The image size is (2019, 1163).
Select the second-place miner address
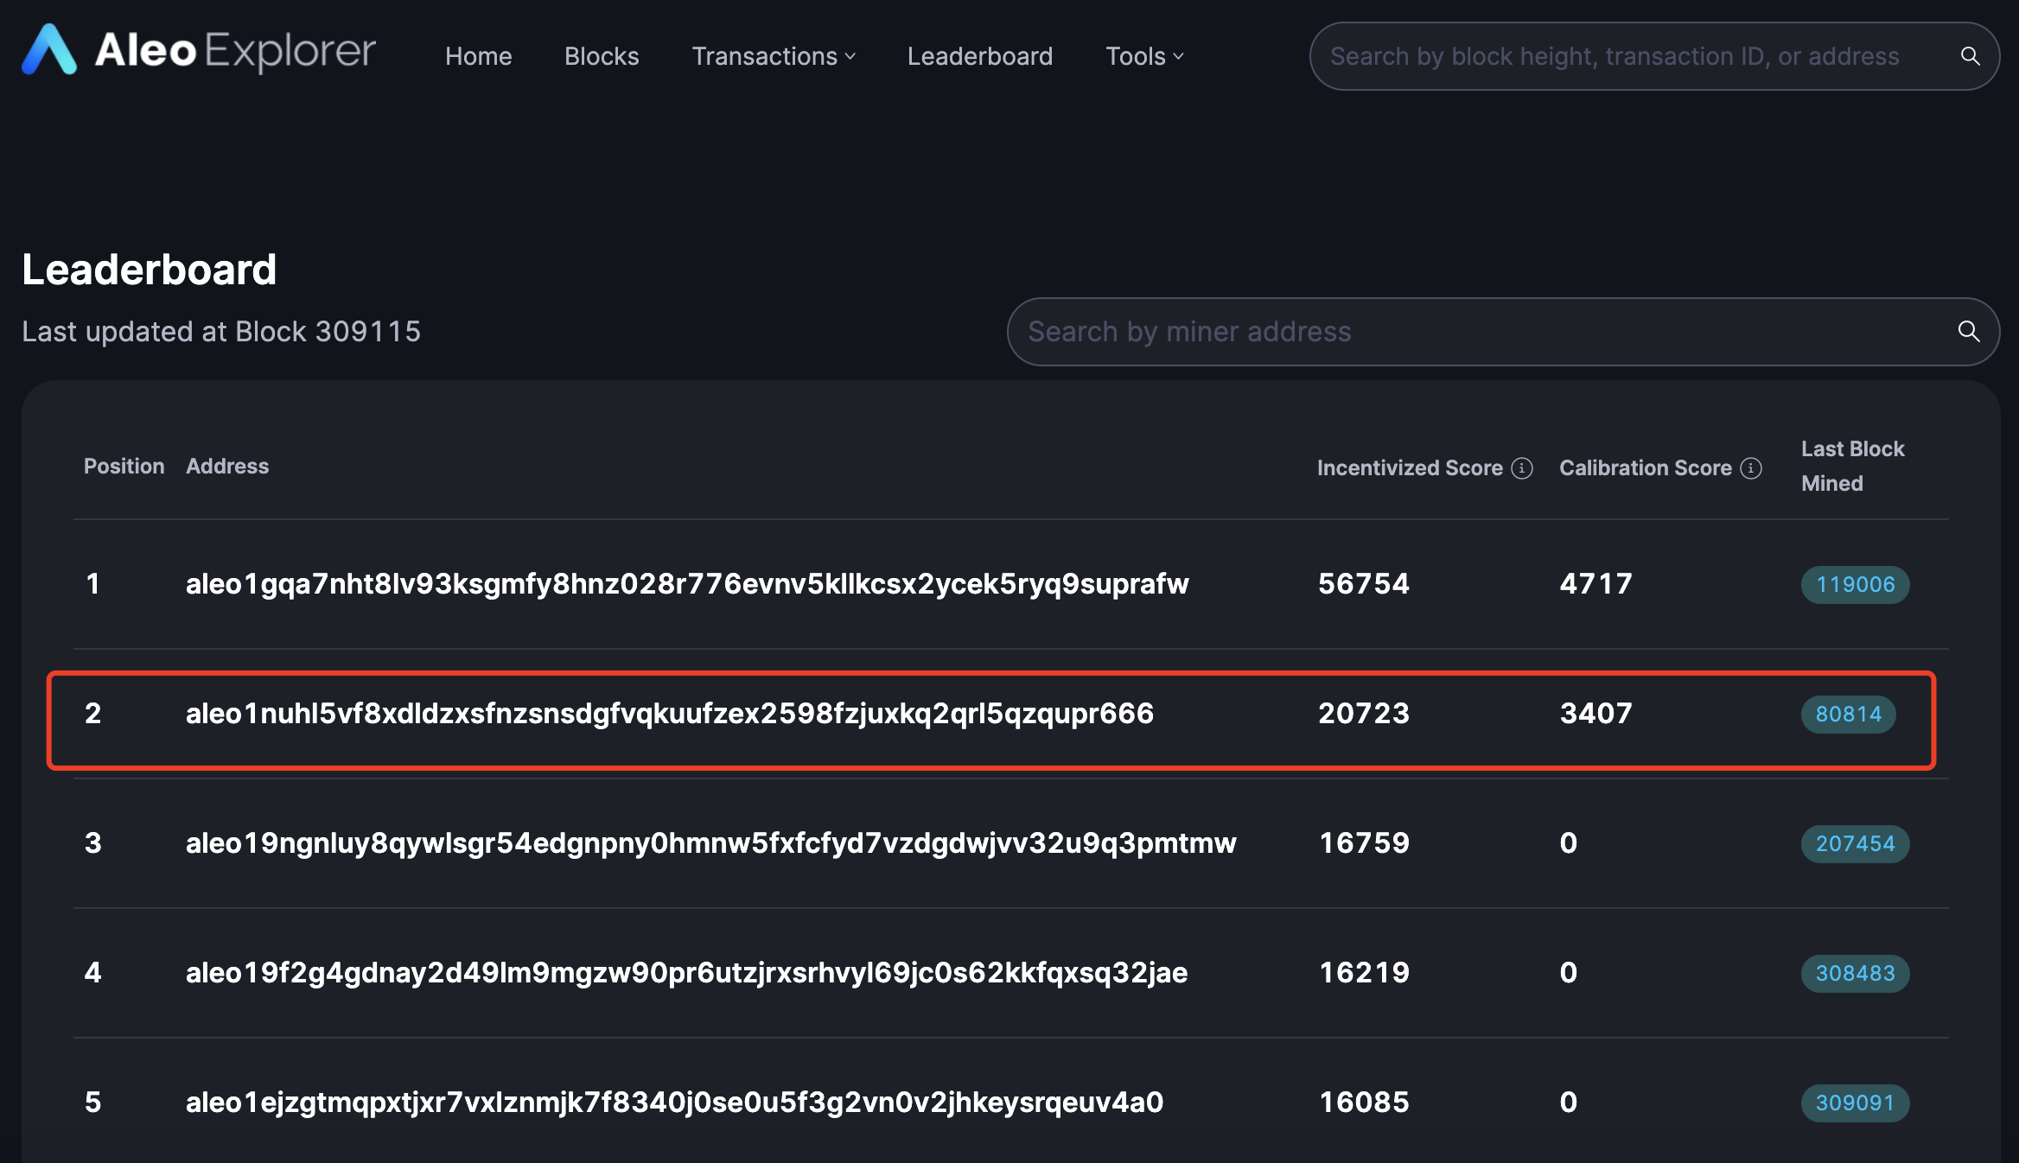click(x=670, y=714)
